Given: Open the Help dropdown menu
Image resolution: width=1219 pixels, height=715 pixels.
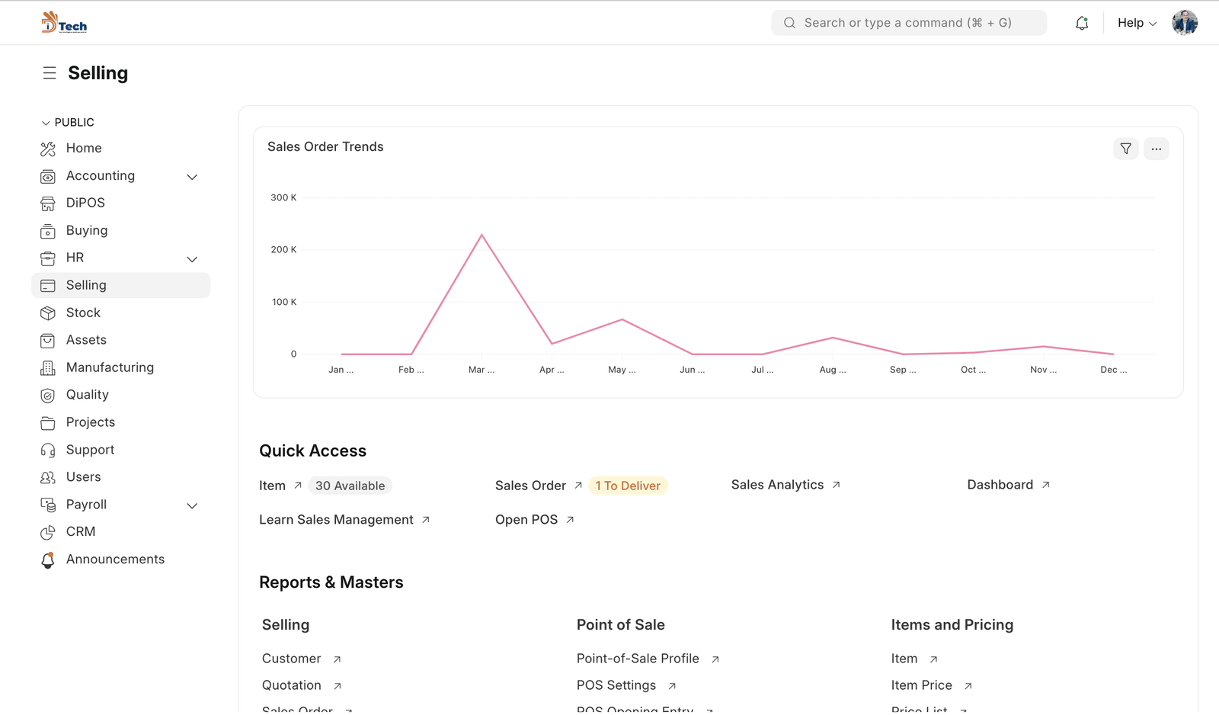Looking at the screenshot, I should tap(1136, 23).
